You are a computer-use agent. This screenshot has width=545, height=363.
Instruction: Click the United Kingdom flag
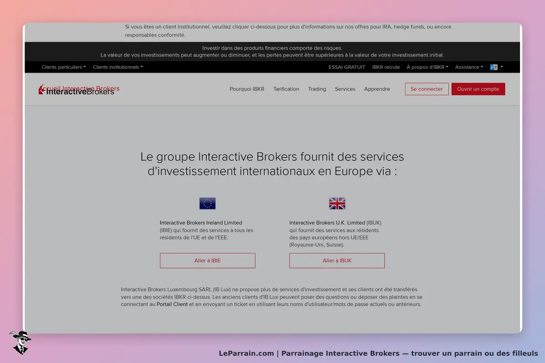[337, 203]
